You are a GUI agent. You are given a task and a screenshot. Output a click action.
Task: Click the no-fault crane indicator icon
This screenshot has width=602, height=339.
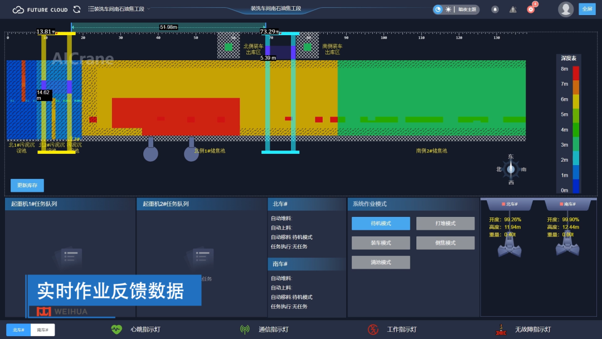pyautogui.click(x=501, y=330)
